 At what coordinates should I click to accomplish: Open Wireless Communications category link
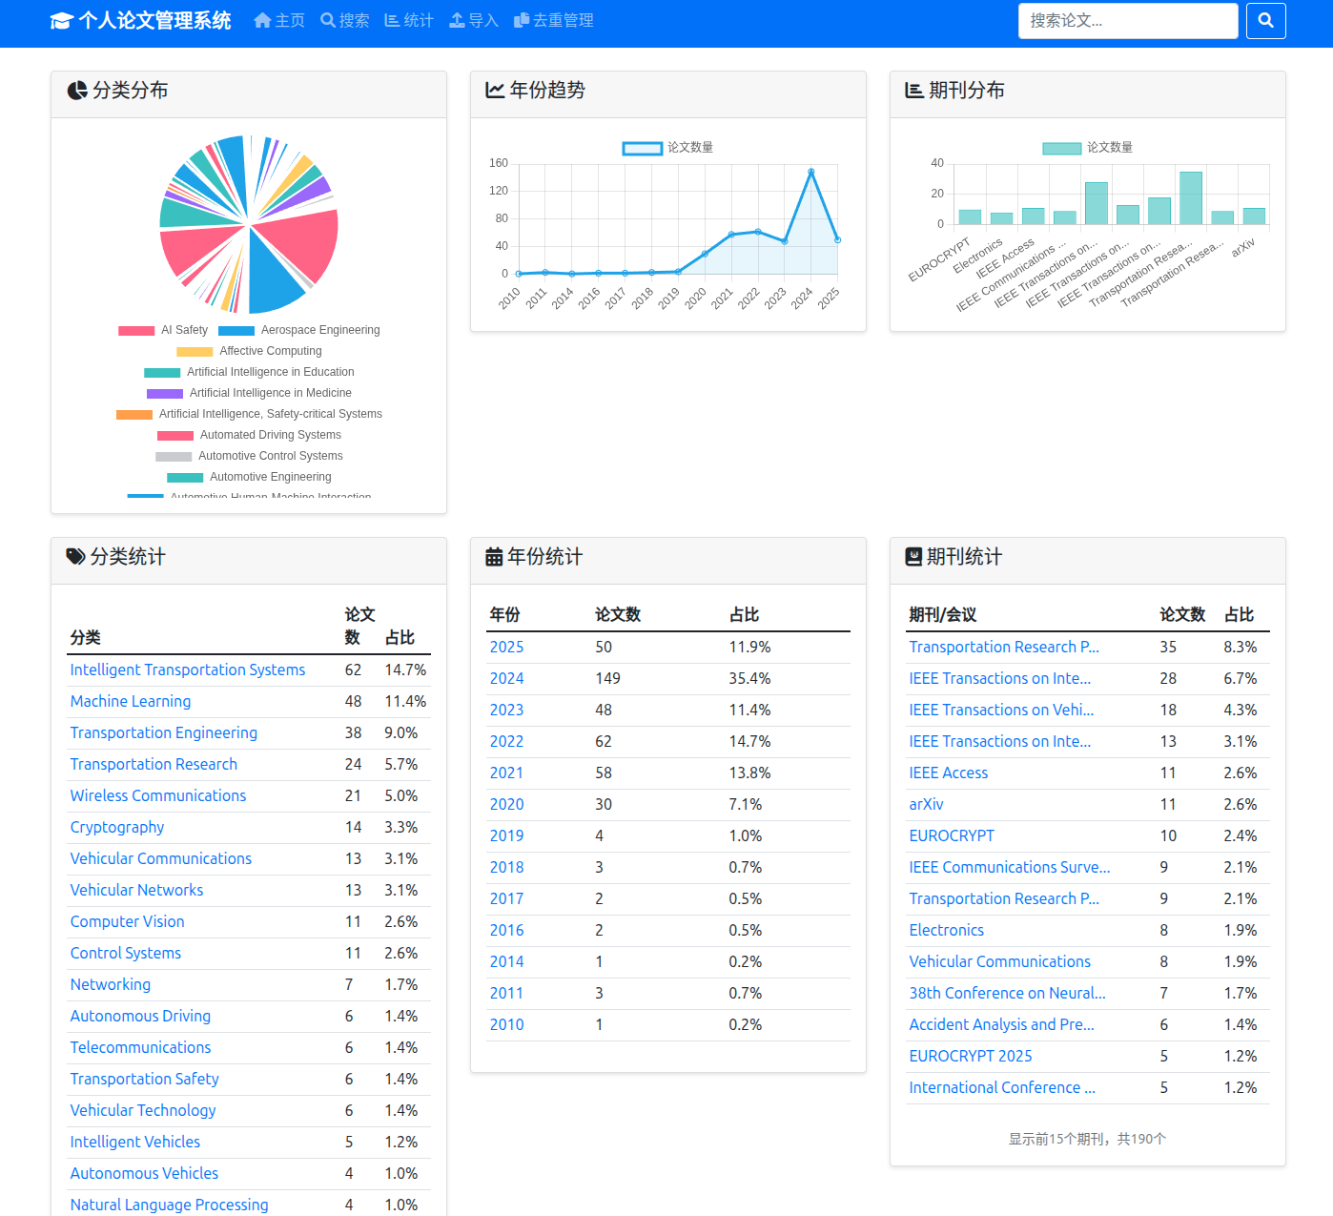[158, 796]
